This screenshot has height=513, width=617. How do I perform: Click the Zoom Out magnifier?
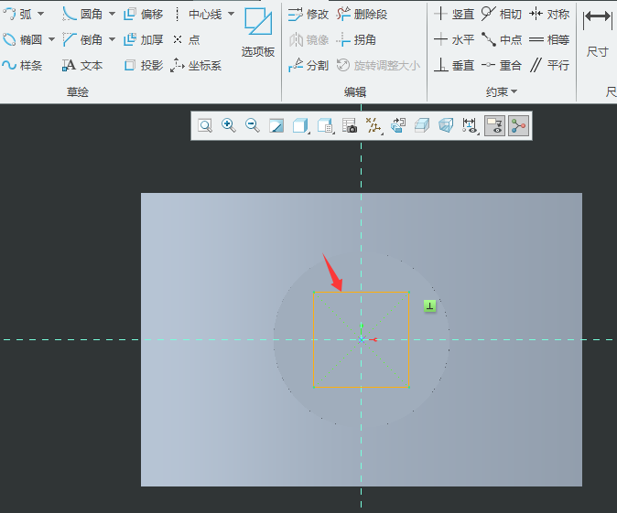click(x=253, y=126)
